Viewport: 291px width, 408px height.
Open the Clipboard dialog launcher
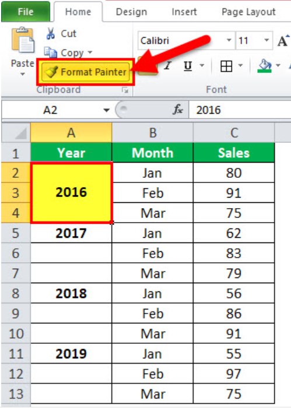point(125,90)
